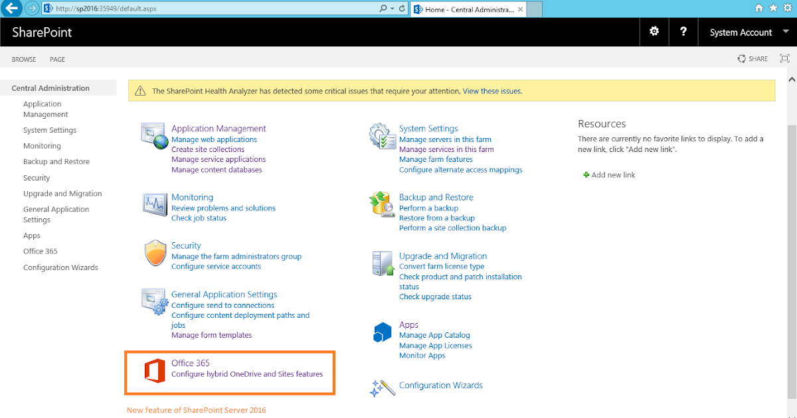797x418 pixels.
Task: Open Manage App Catalog link
Action: tap(434, 335)
